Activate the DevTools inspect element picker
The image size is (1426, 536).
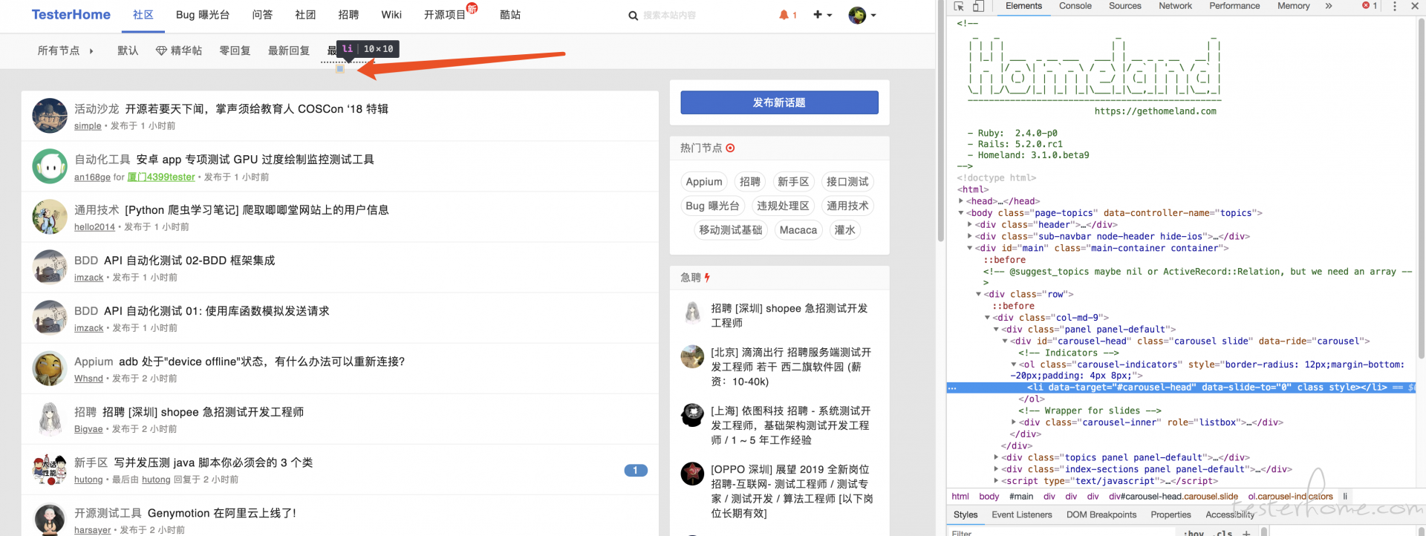coord(959,6)
